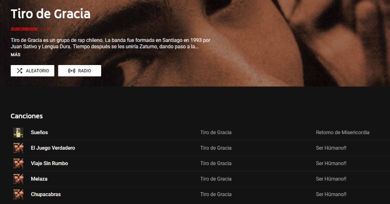Open Retorno de Misericordia album link
Screen dimensions: 390x204
343,133
